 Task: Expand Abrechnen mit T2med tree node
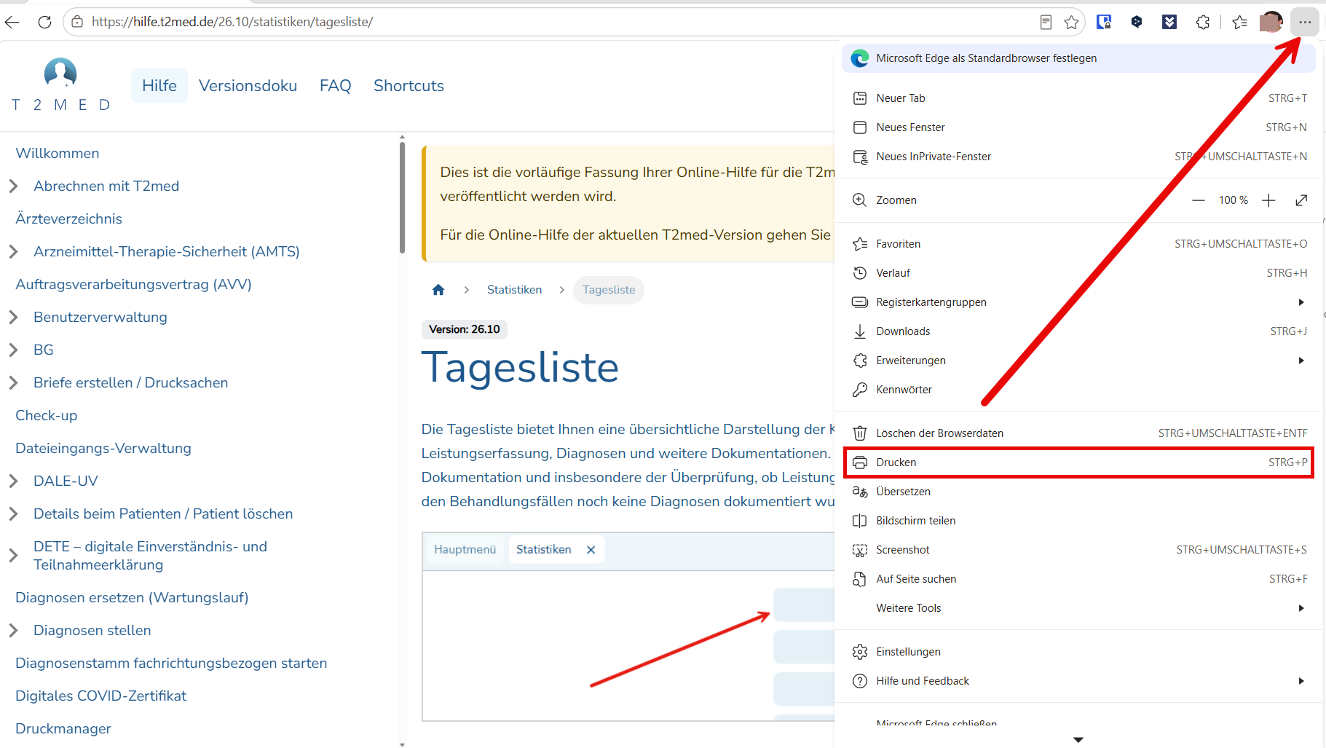coord(13,186)
